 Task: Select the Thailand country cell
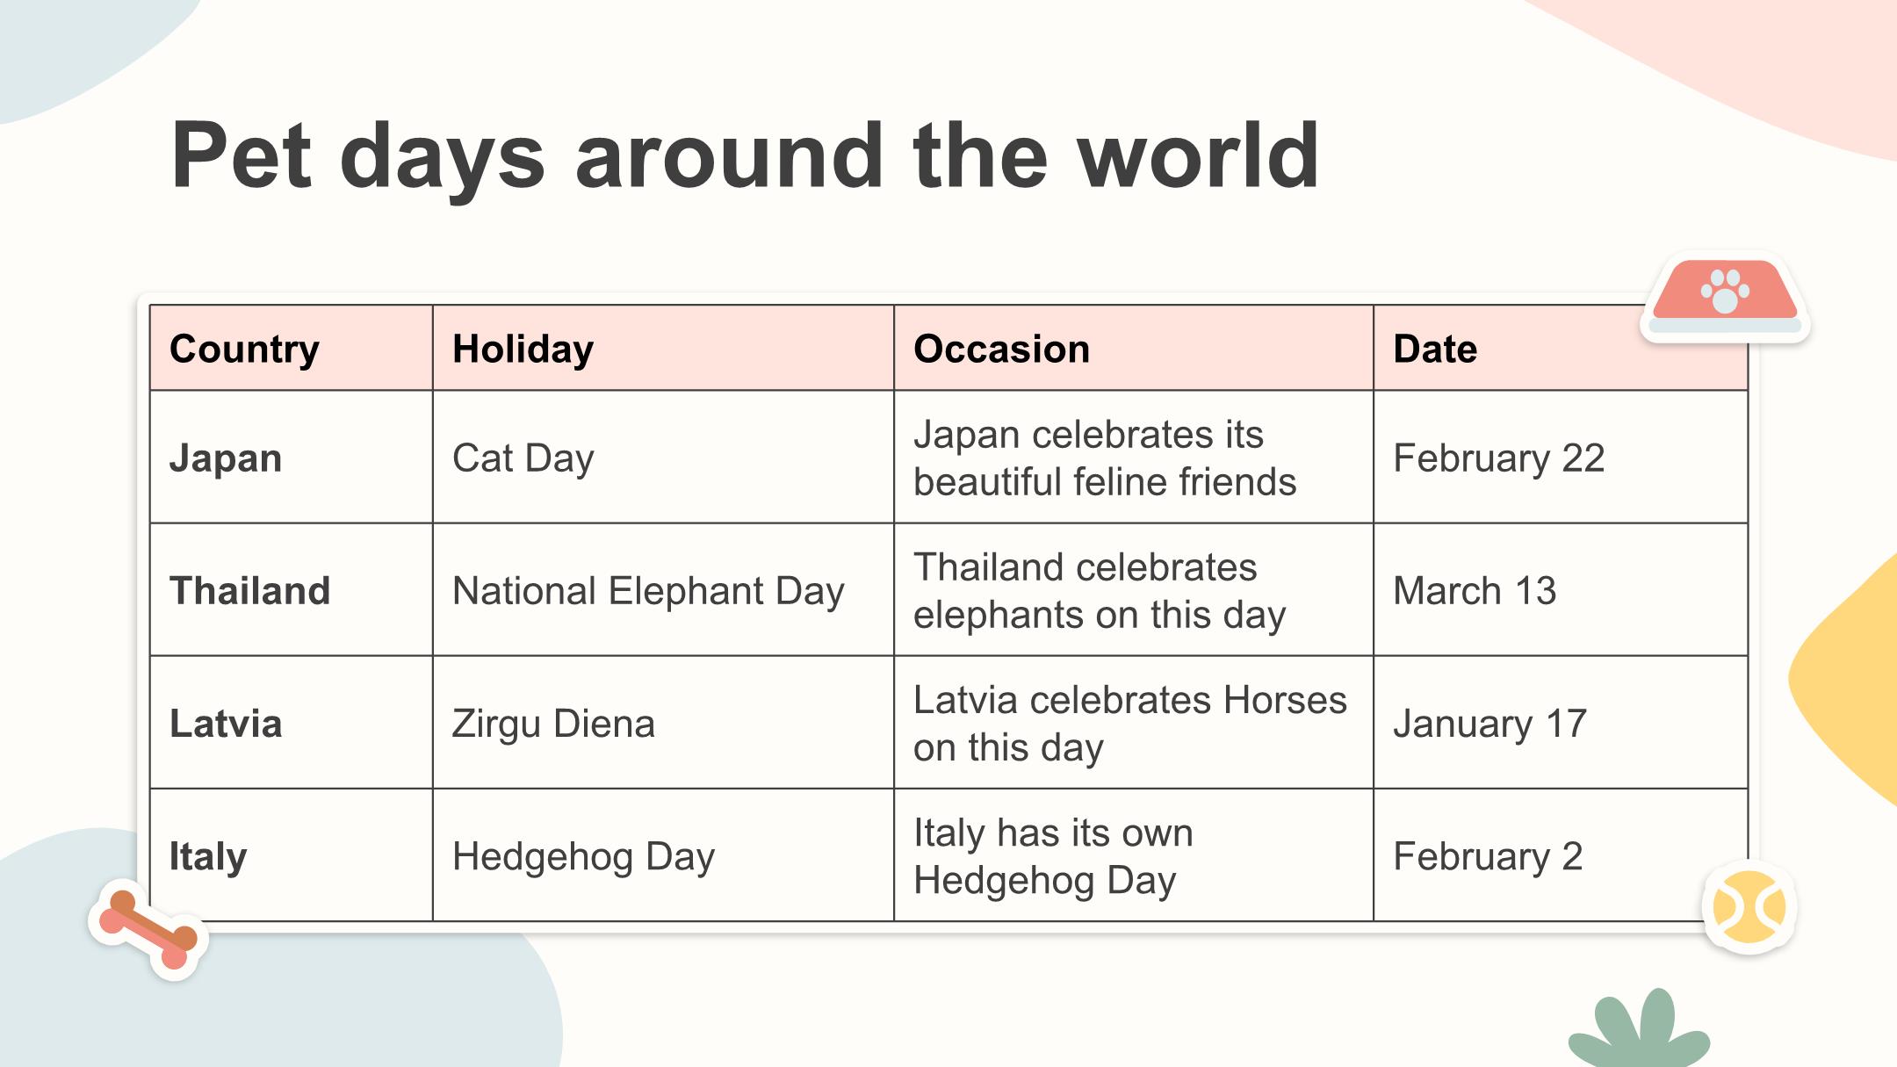(x=291, y=589)
